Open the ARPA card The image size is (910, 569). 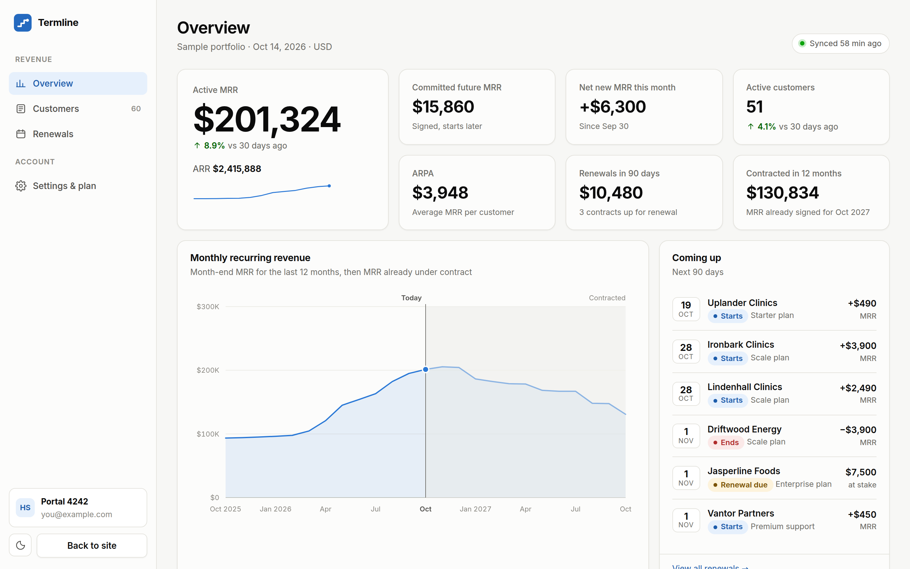pos(477,193)
